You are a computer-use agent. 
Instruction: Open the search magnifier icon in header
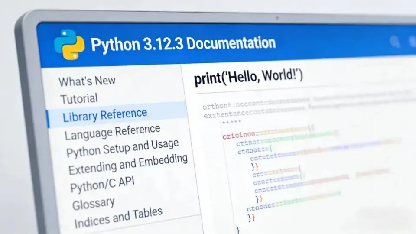(395, 42)
